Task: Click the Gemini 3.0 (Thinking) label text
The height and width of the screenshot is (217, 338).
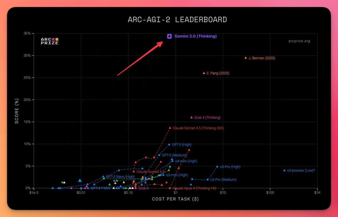Action: 195,36
